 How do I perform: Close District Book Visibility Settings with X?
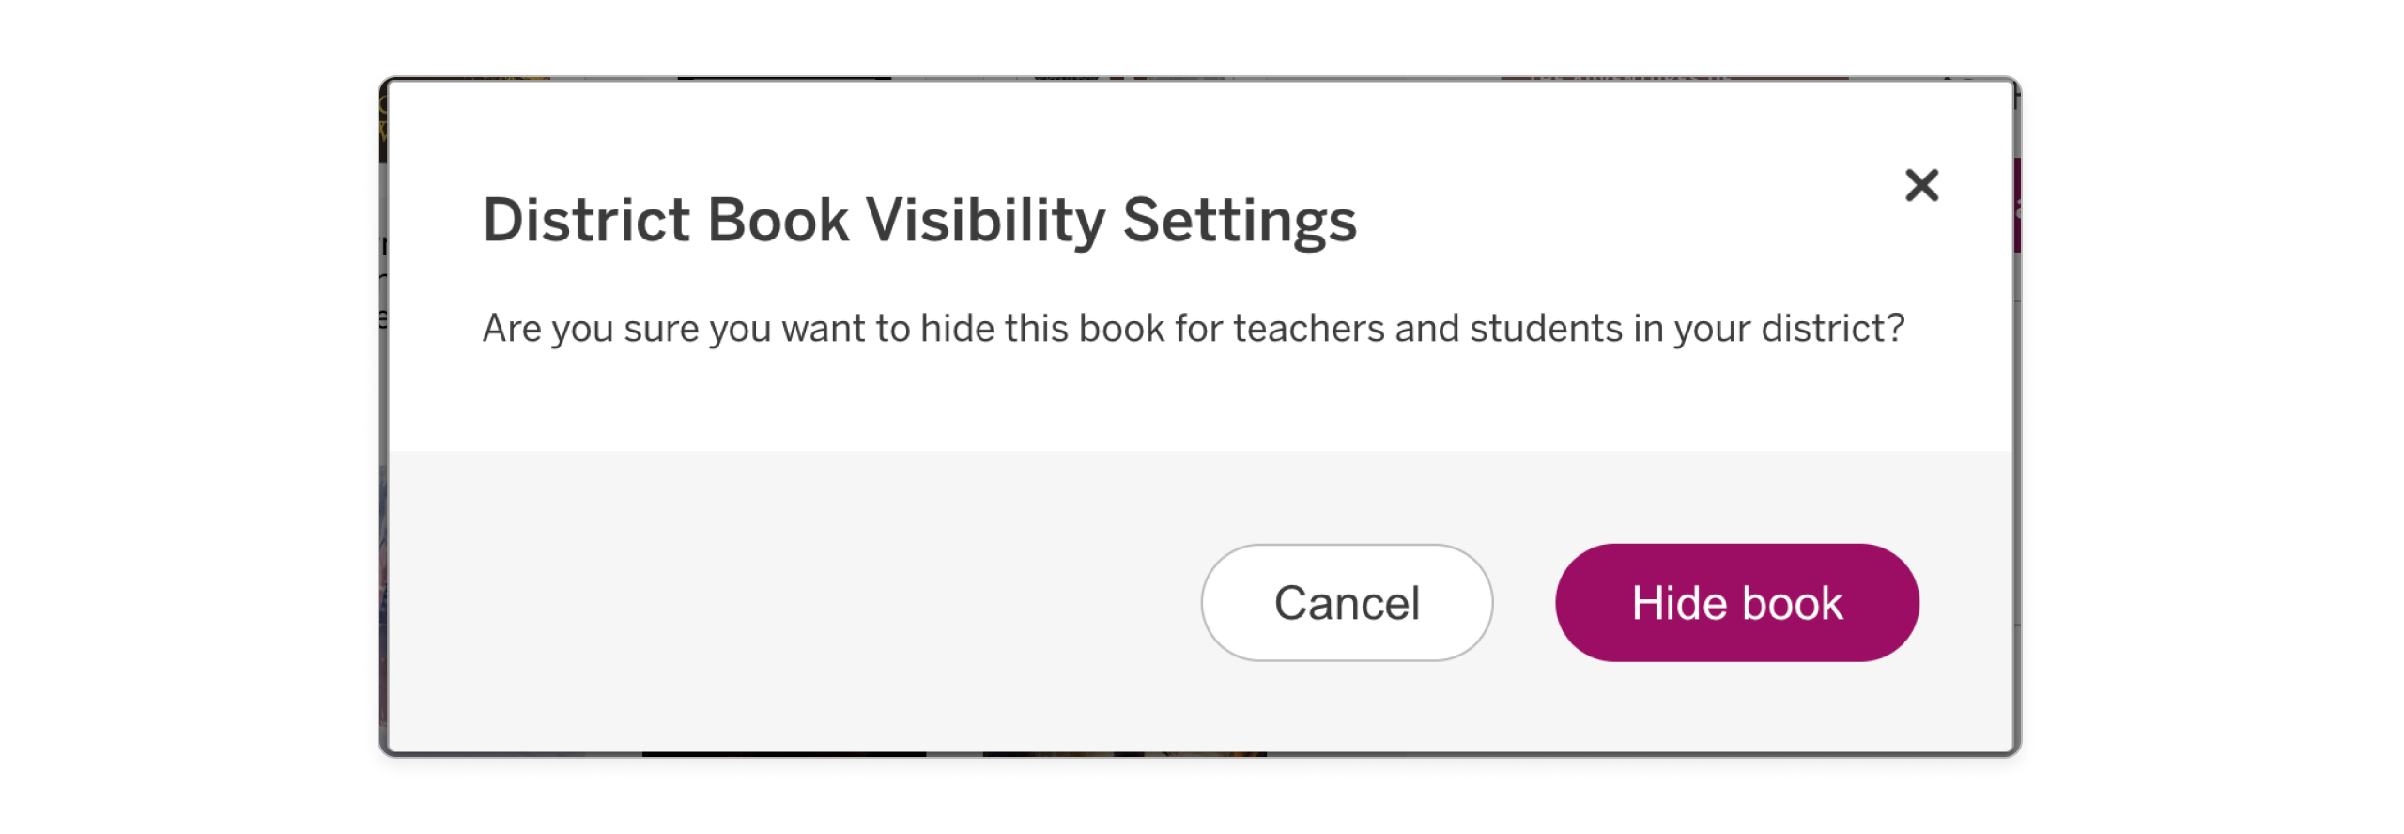[x=1921, y=187]
